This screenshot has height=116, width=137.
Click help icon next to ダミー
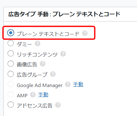[37, 44]
